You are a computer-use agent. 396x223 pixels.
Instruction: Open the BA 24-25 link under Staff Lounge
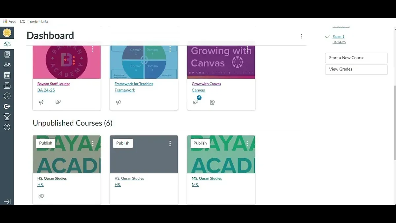(x=46, y=90)
